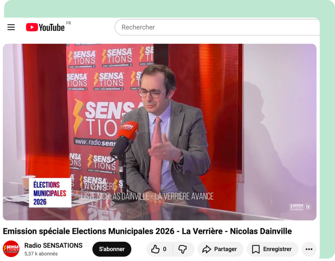The image size is (335, 261).
Task: Click the like count number 0
Action: (x=165, y=249)
